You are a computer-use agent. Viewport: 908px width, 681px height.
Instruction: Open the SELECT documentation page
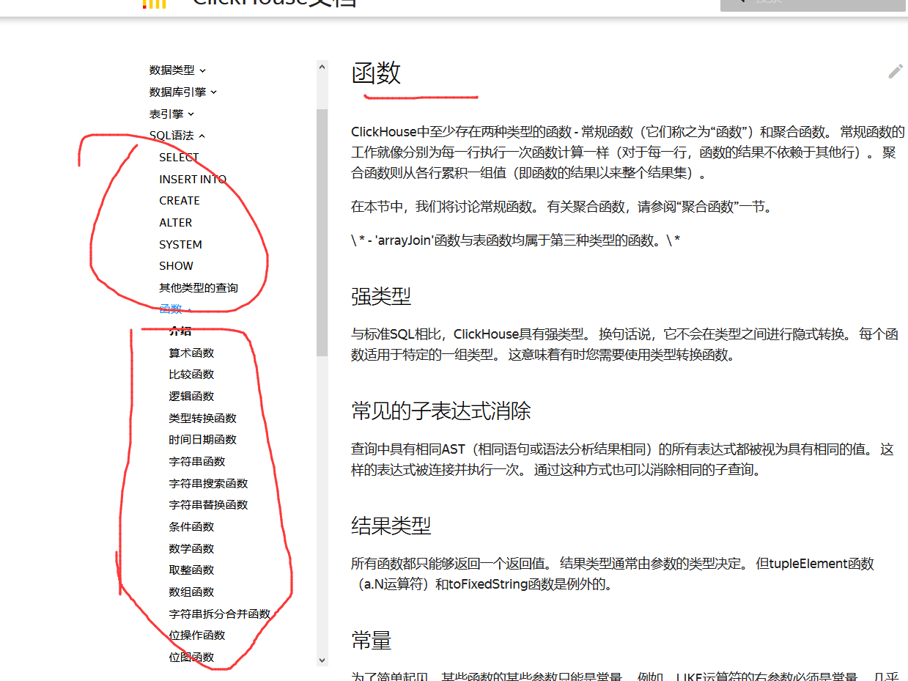pos(179,158)
